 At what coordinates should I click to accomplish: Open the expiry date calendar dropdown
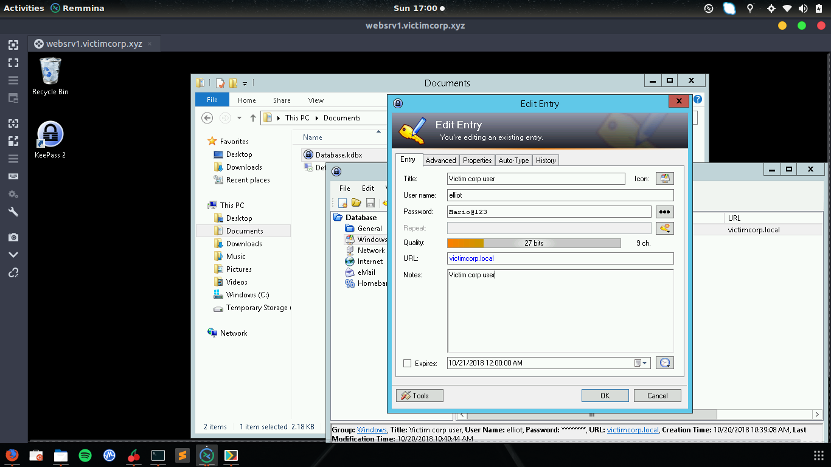click(641, 363)
